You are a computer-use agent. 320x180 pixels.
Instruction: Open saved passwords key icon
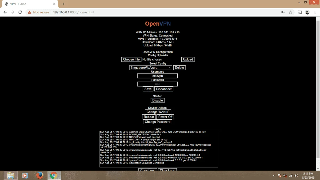283,12
